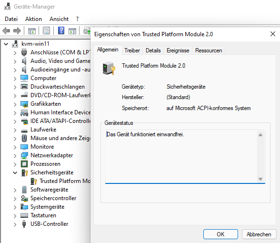Screen dimensions: 280x243
Task: Open the Aktion menu
Action: coord(33,19)
